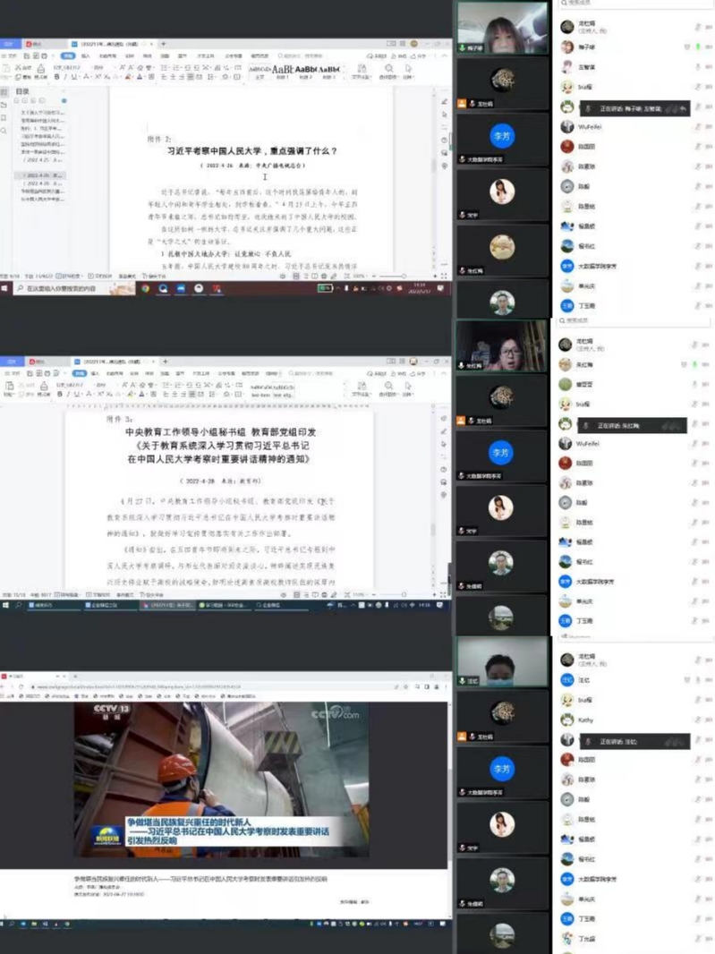Open a new tab with the plus button in top WPS window
This screenshot has height=954, width=715.
[x=165, y=43]
